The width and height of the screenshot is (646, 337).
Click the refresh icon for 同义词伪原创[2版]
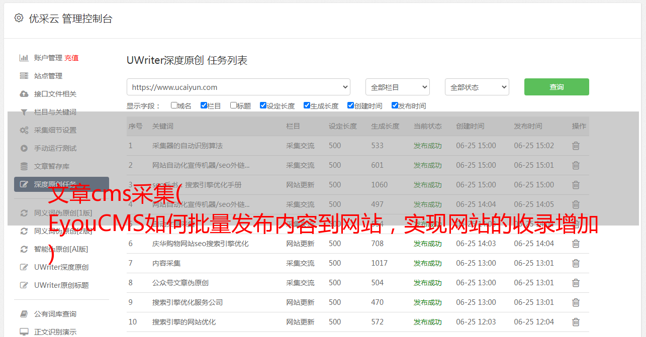point(24,231)
